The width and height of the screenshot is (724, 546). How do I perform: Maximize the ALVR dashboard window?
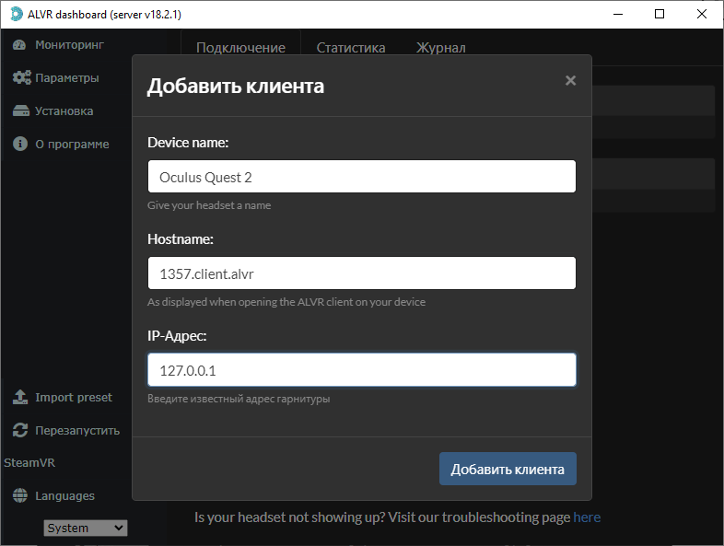pyautogui.click(x=660, y=15)
